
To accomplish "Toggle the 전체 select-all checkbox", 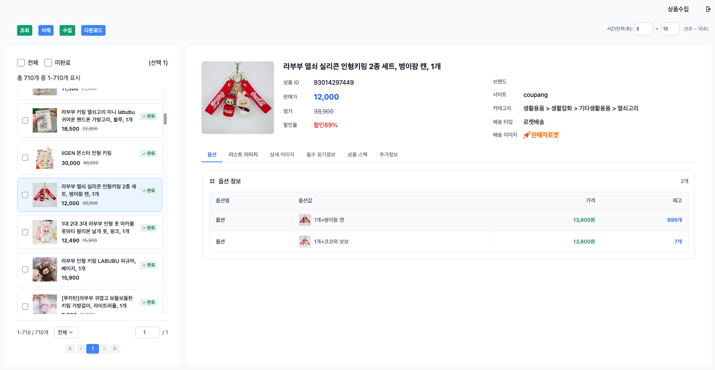I will click(x=21, y=63).
